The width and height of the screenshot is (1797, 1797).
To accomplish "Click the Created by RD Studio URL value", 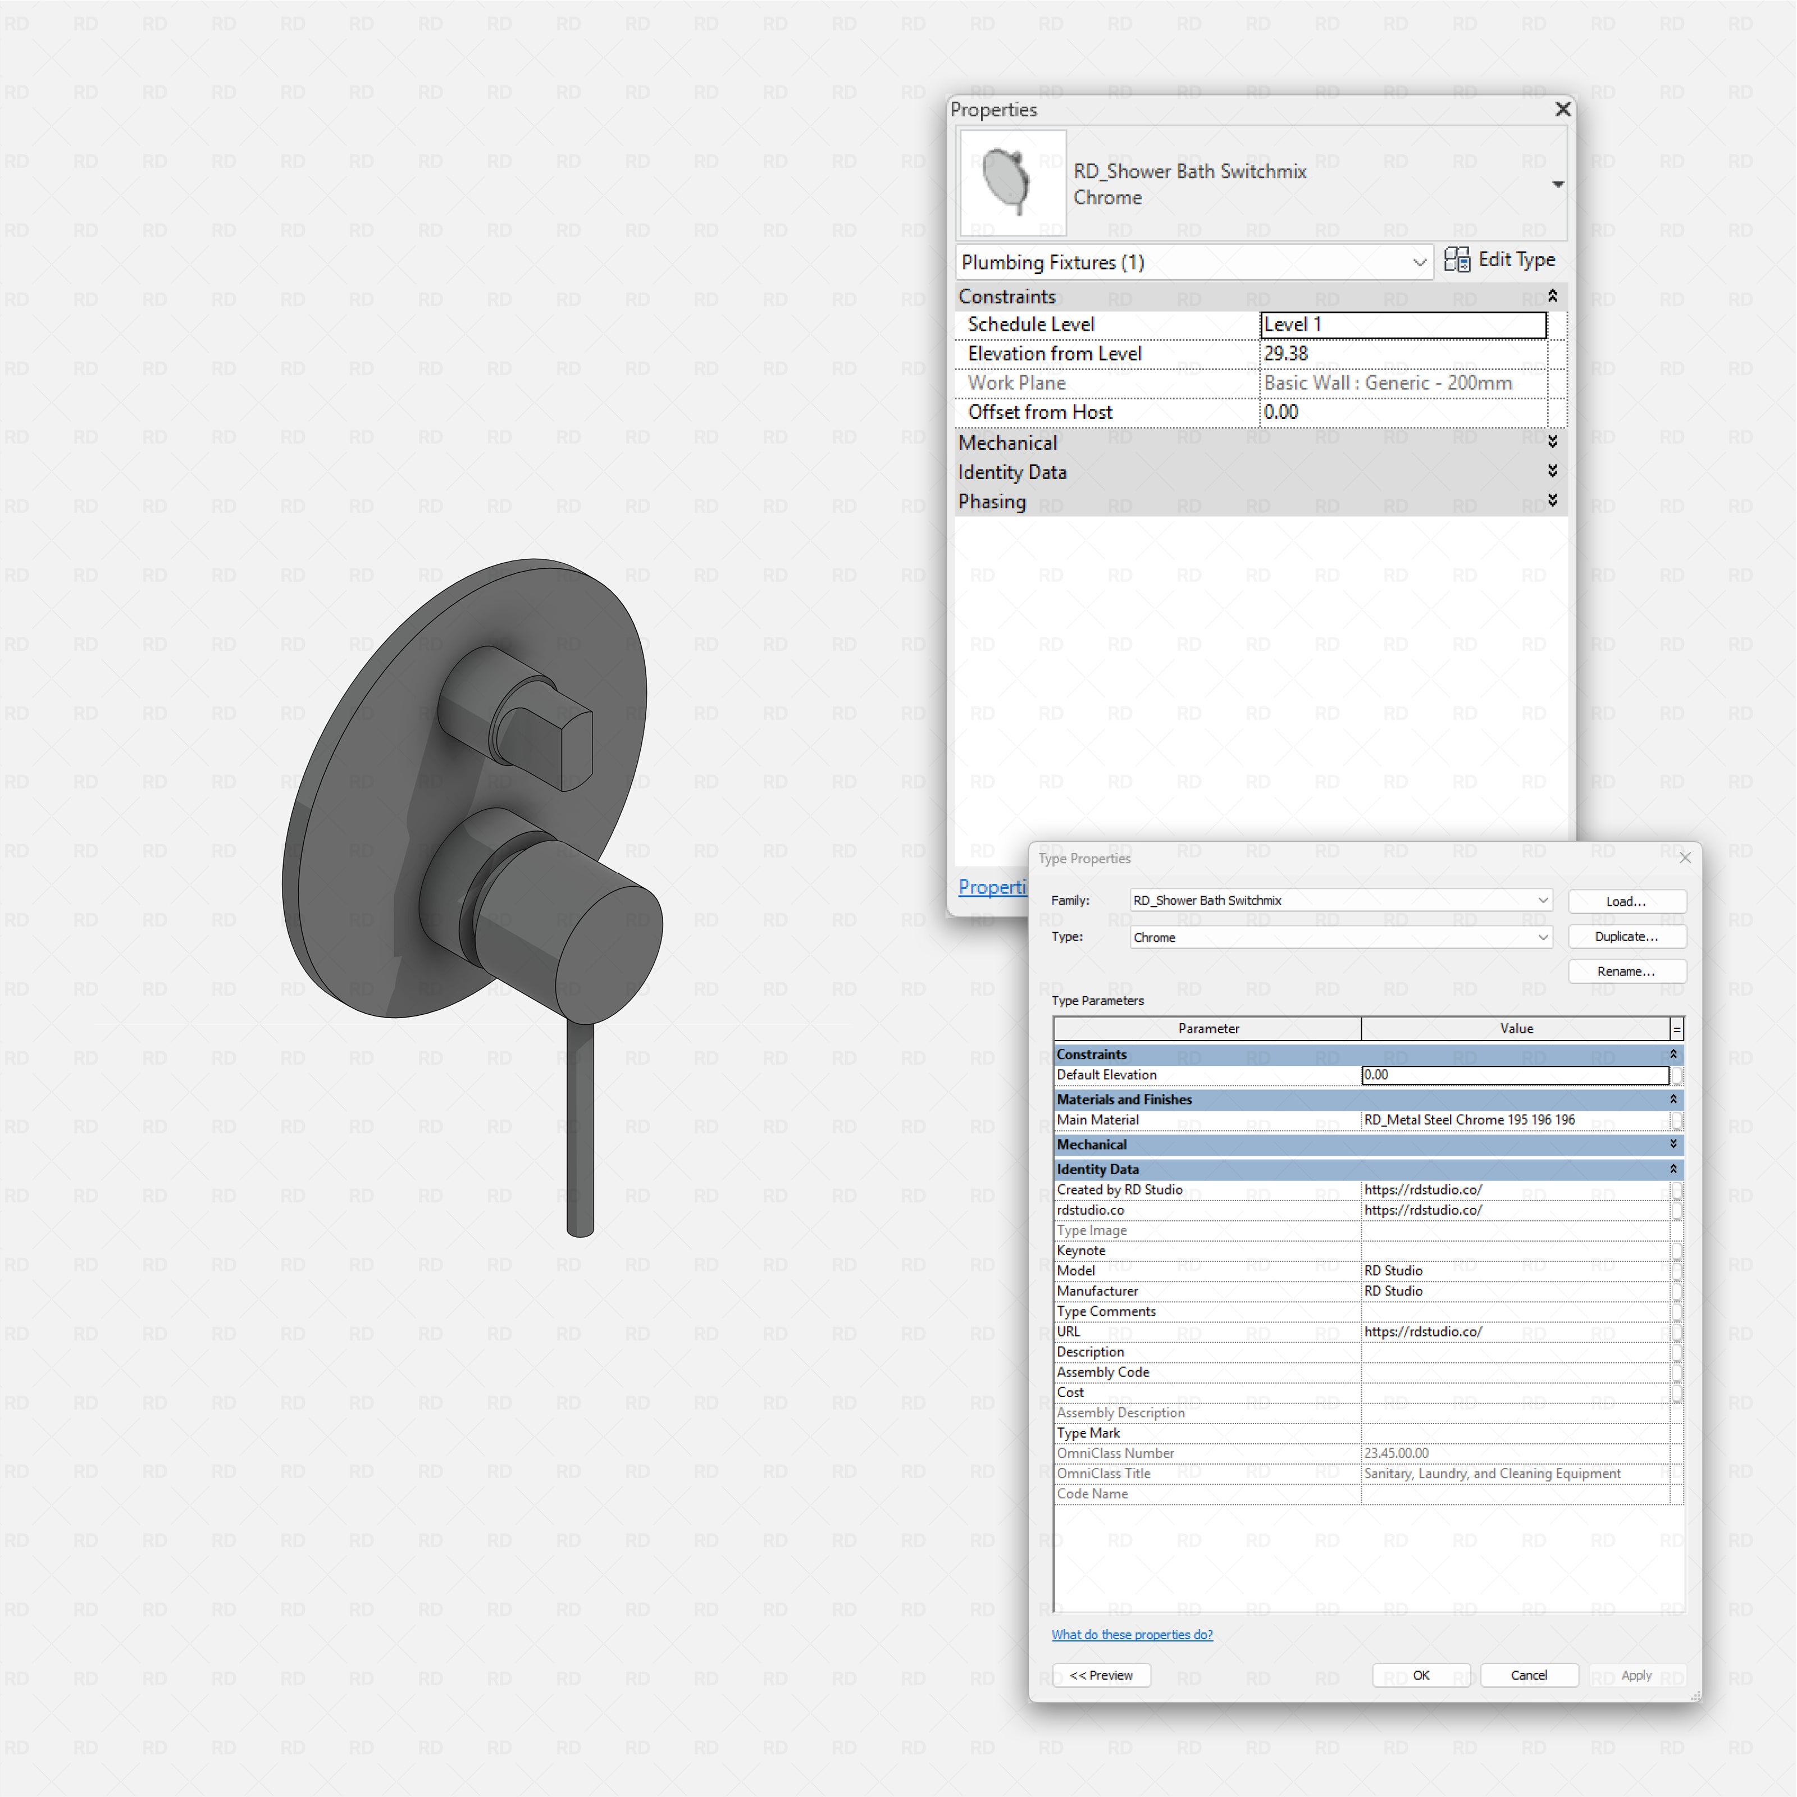I will click(x=1515, y=1189).
